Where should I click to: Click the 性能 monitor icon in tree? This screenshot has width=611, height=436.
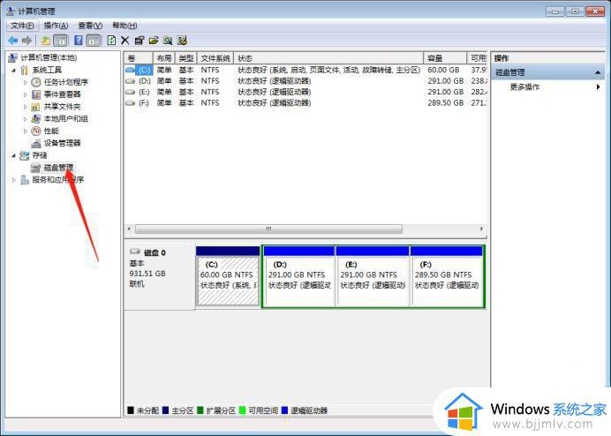coord(36,131)
